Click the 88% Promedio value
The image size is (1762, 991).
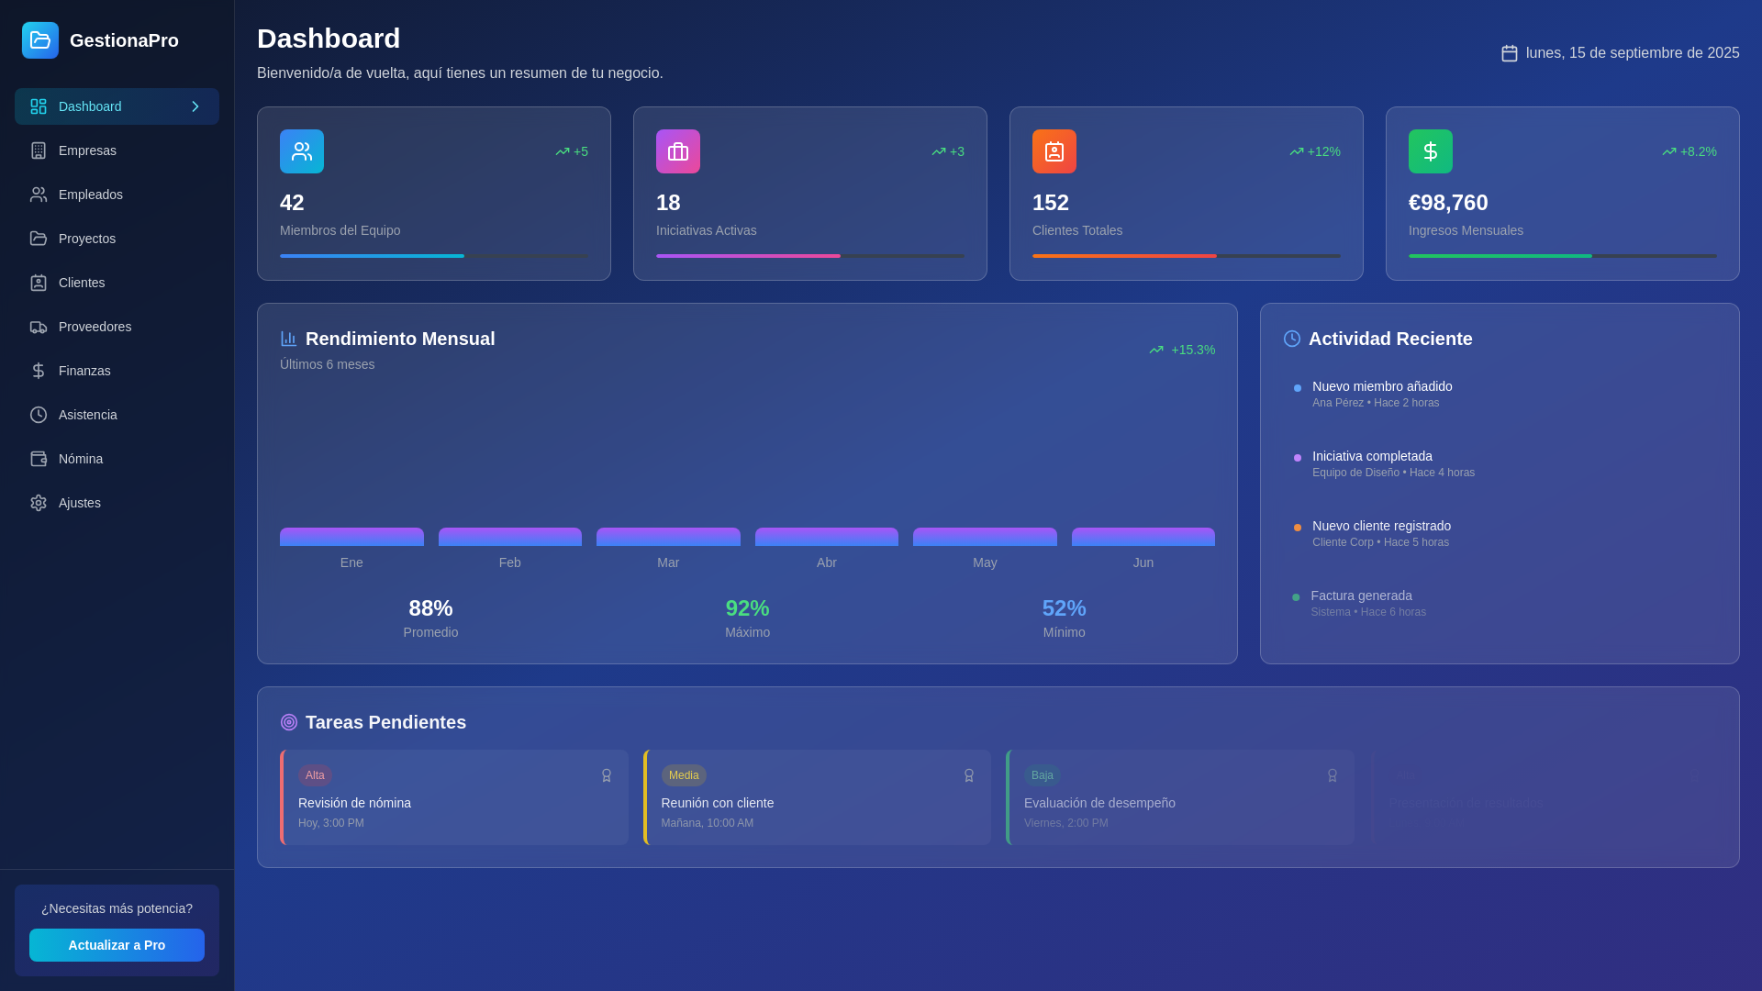430,608
